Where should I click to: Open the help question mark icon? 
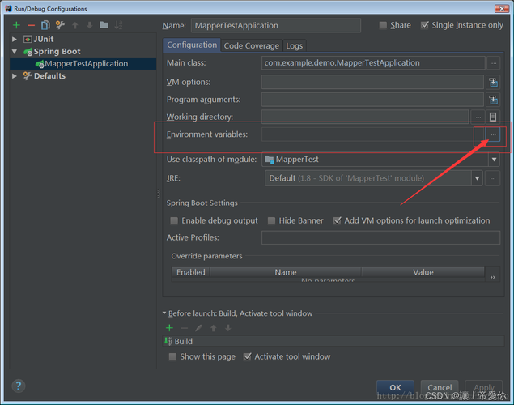click(x=19, y=386)
